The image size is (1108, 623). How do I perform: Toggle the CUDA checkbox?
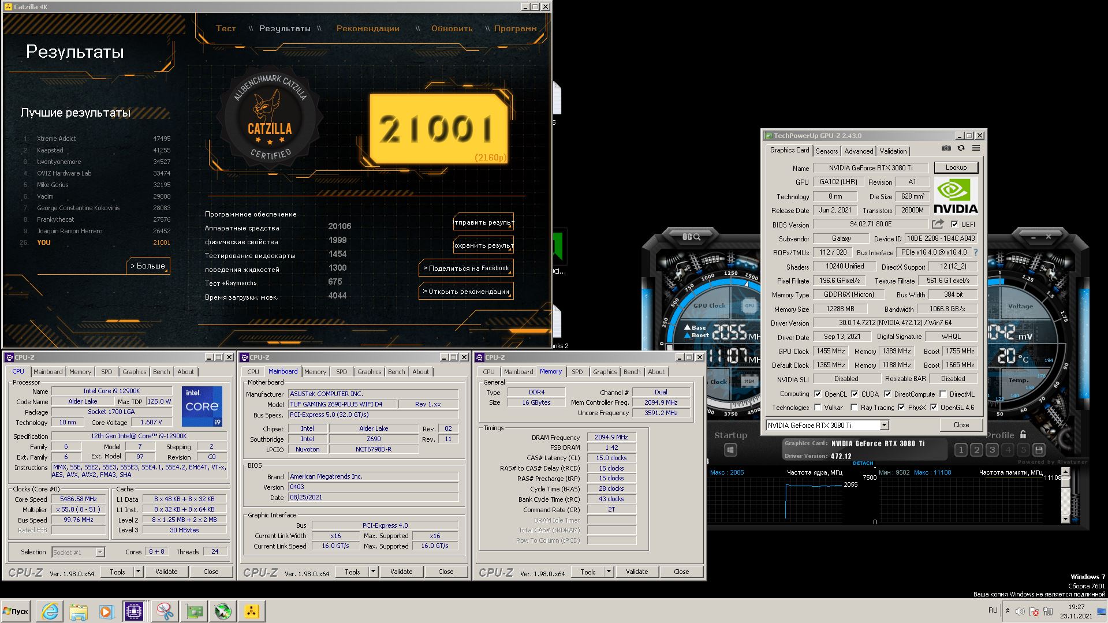point(855,394)
